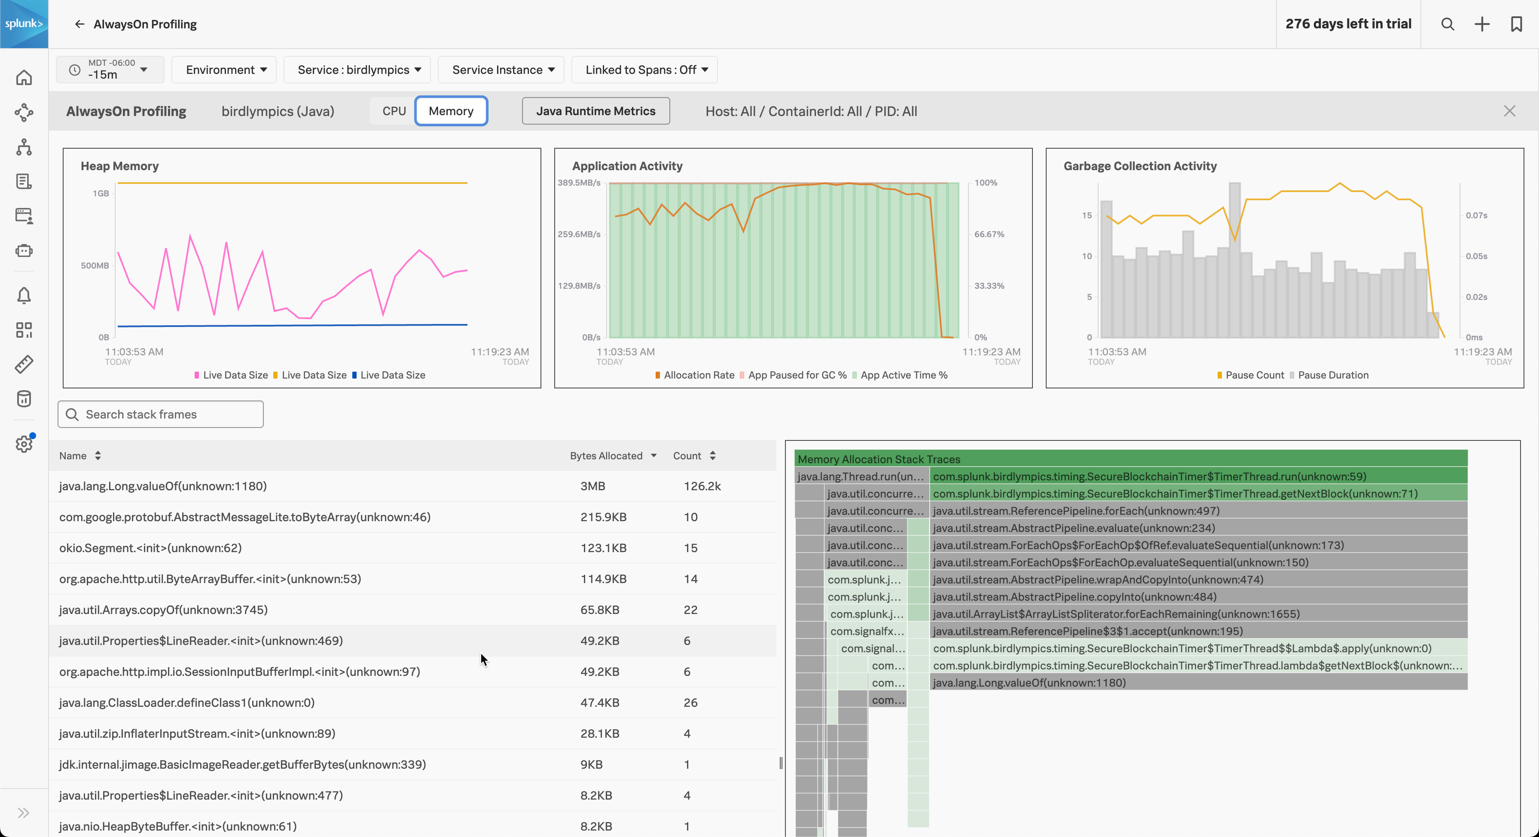Select java.util.Arrays.copyOf(unknown:3745) row
Image resolution: width=1539 pixels, height=837 pixels.
(412, 610)
